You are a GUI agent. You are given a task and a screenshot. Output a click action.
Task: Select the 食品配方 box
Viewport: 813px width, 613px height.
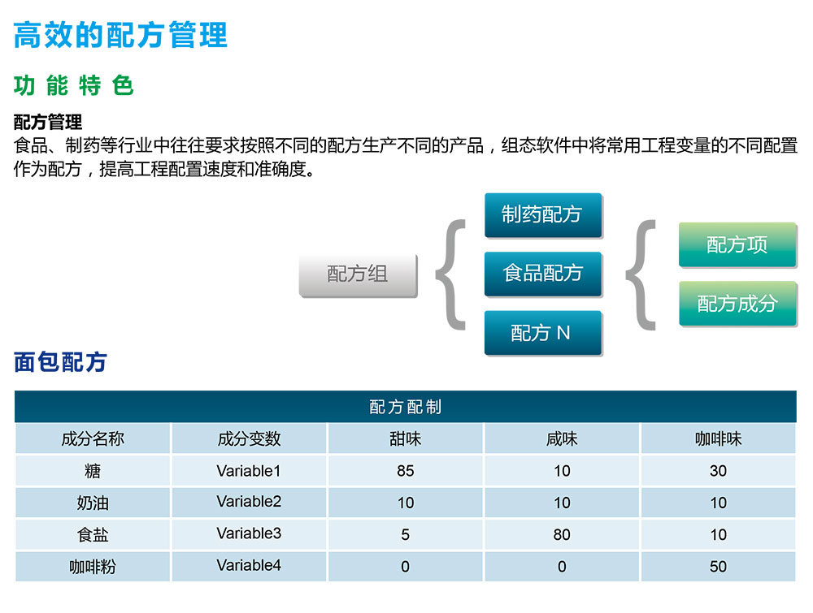(542, 274)
